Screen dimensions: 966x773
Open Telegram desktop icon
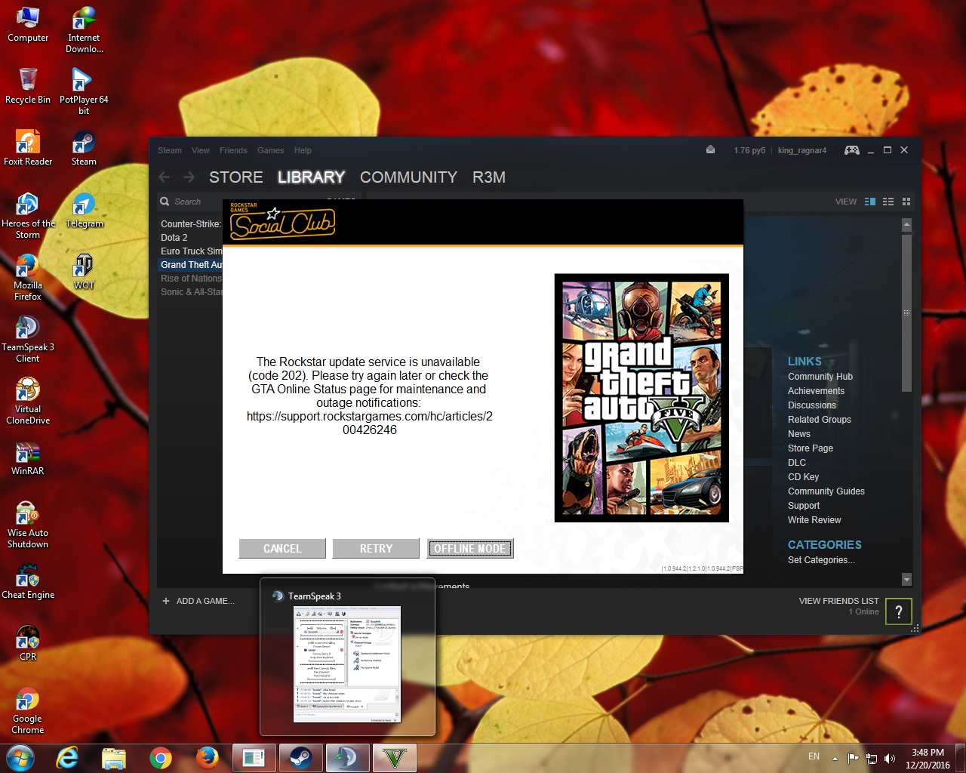click(x=84, y=210)
